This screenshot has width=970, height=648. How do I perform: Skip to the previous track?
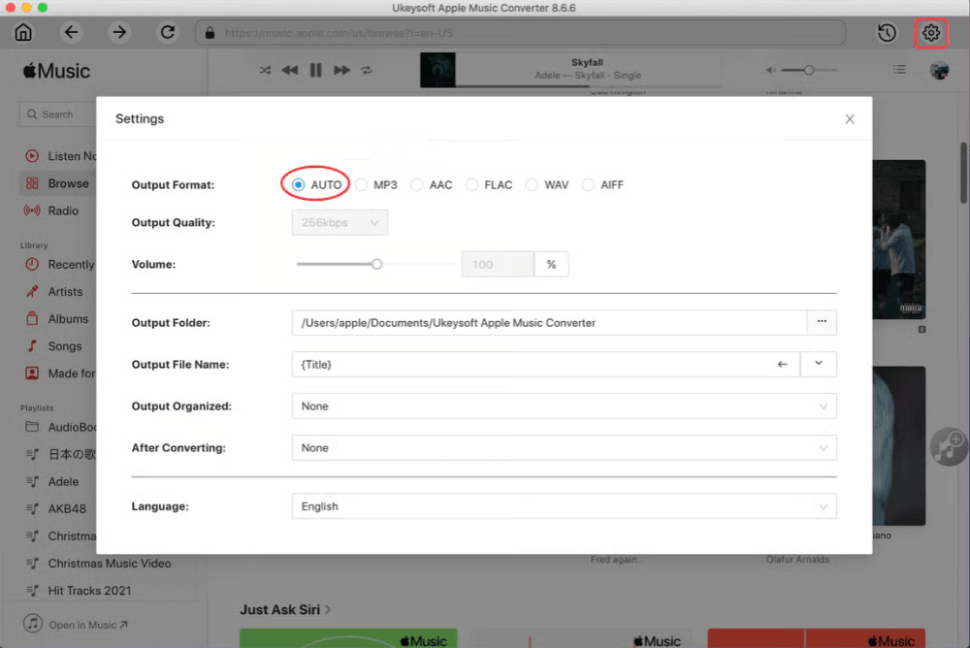pyautogui.click(x=289, y=71)
